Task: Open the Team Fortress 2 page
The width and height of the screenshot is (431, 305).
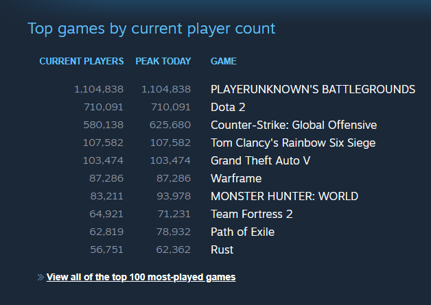Action: tap(251, 214)
